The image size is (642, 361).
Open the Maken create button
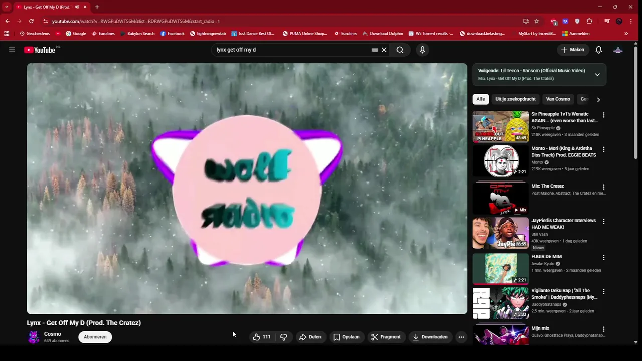(572, 50)
